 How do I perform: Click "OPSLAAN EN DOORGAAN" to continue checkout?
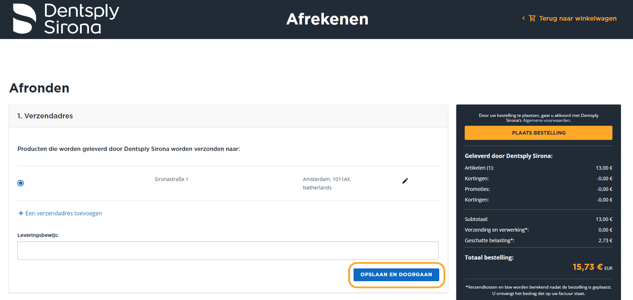click(x=396, y=274)
